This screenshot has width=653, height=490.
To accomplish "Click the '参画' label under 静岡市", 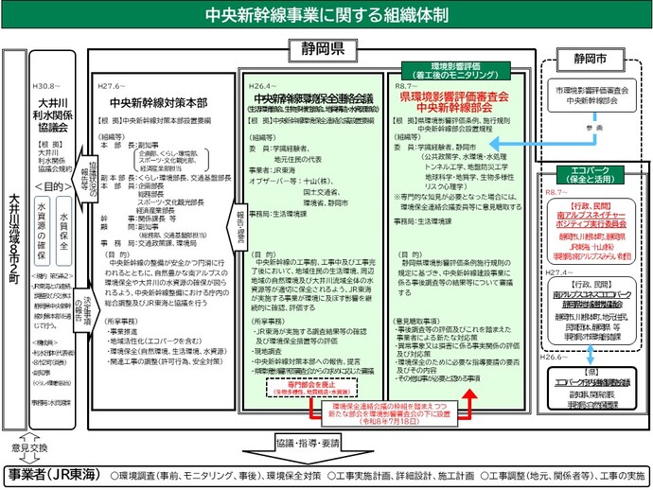I will pos(594,129).
